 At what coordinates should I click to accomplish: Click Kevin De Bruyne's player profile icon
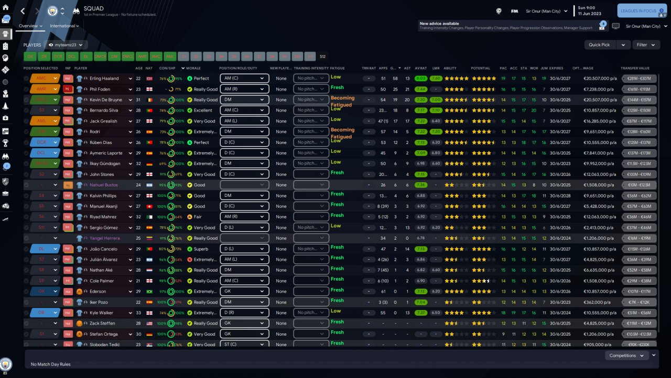(86, 99)
